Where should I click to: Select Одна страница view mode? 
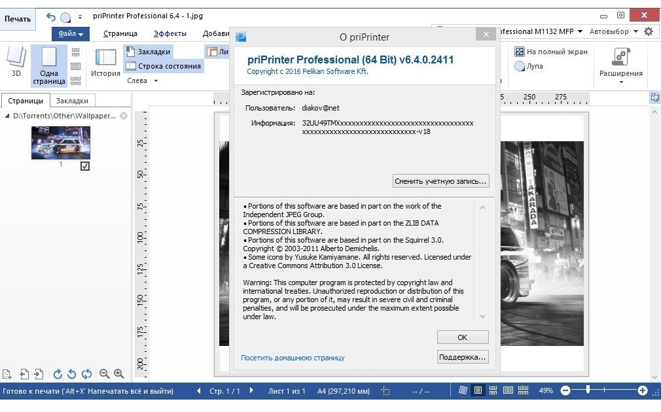tap(49, 65)
